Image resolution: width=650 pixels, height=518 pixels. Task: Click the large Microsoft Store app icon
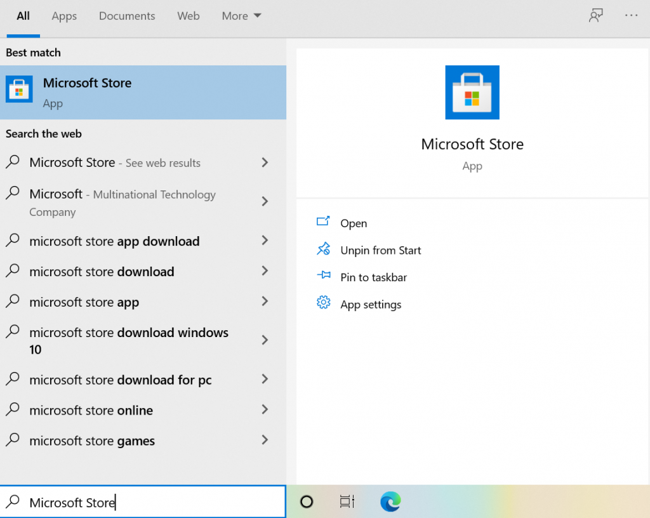coord(472,92)
